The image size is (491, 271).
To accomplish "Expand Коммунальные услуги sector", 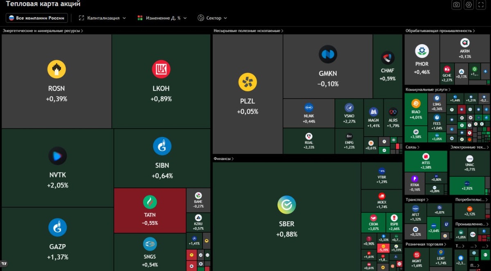I will pos(428,89).
